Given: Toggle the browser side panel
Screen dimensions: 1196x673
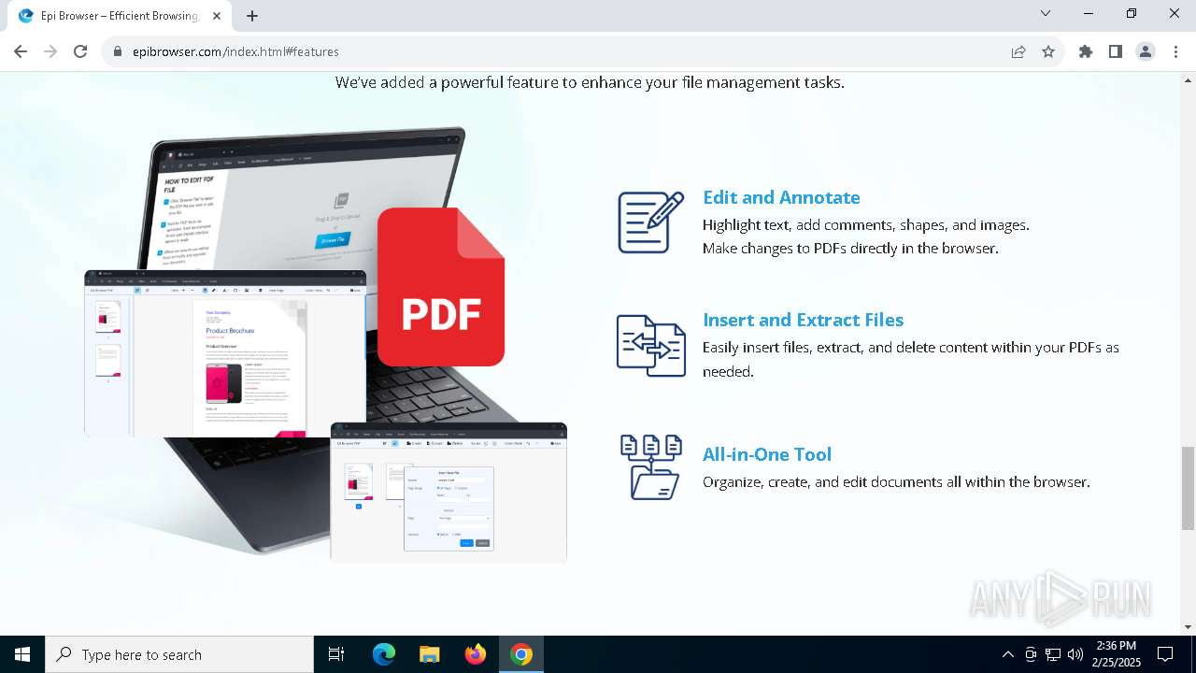Looking at the screenshot, I should pyautogui.click(x=1115, y=51).
